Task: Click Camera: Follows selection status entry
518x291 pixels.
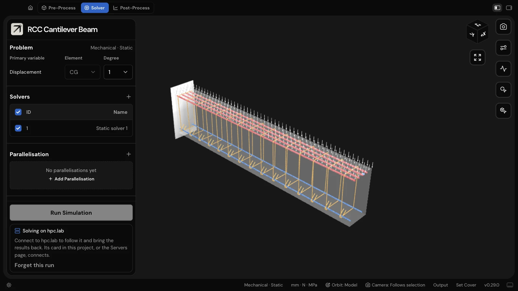Action: [x=395, y=285]
